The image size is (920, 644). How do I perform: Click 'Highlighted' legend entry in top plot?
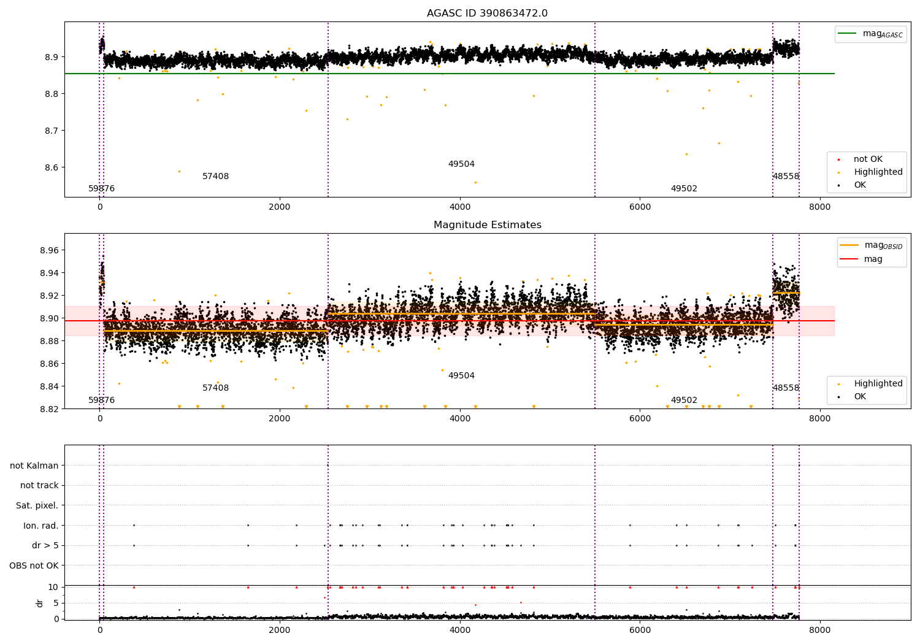click(x=878, y=172)
